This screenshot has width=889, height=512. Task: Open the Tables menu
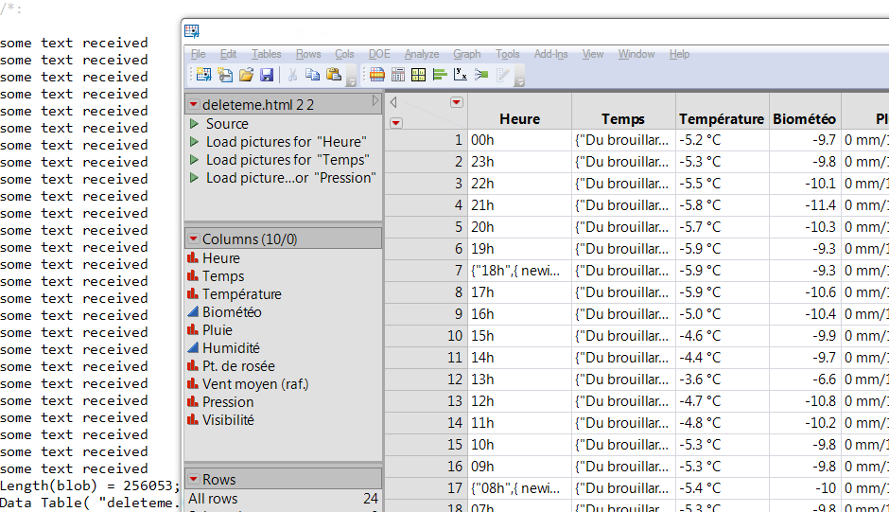[x=267, y=54]
